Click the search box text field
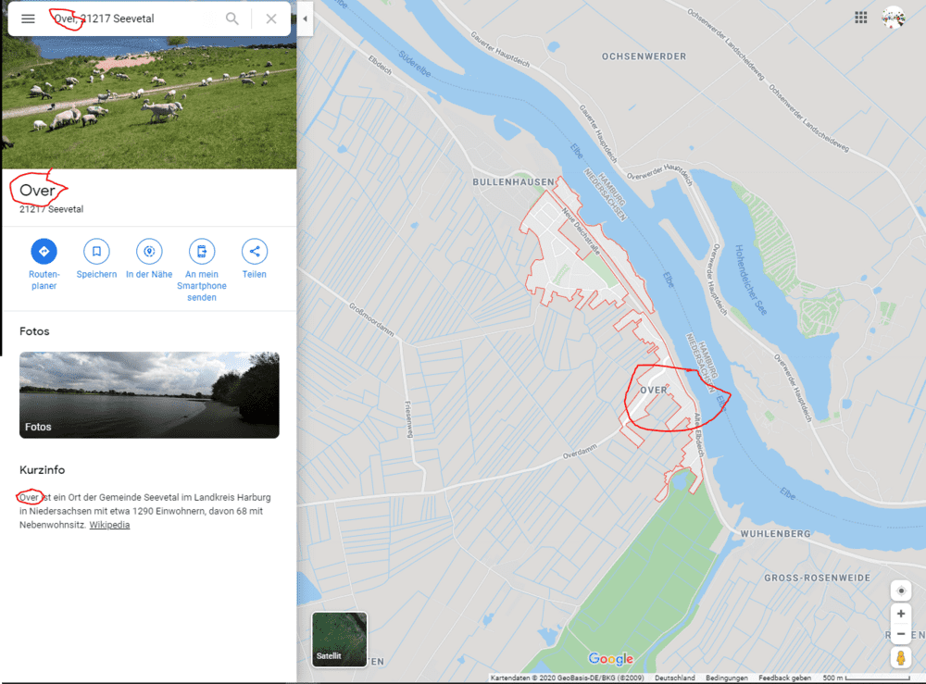926x684 pixels. tap(132, 19)
